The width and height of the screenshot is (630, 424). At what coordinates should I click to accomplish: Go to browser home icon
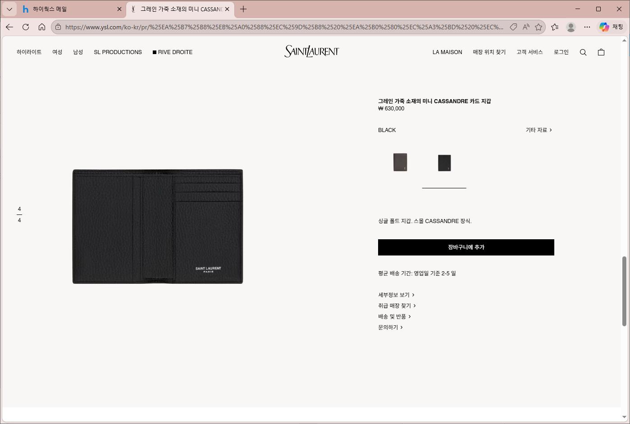coord(42,27)
